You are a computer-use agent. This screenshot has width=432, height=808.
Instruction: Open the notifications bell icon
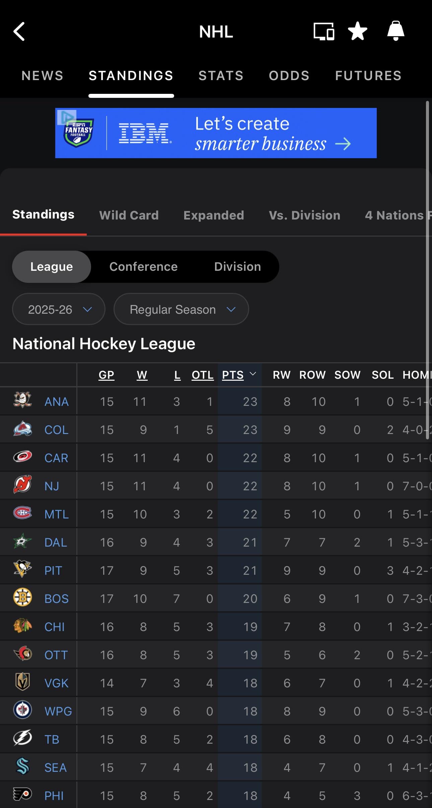click(x=395, y=31)
